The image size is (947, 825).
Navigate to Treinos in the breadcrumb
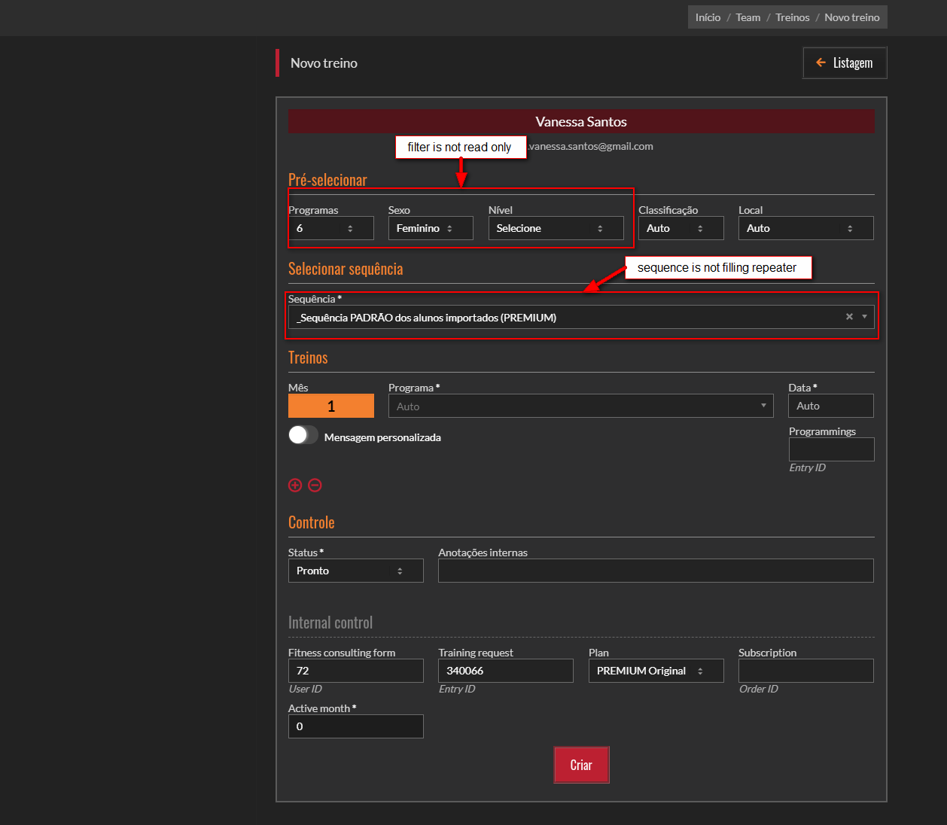point(792,17)
